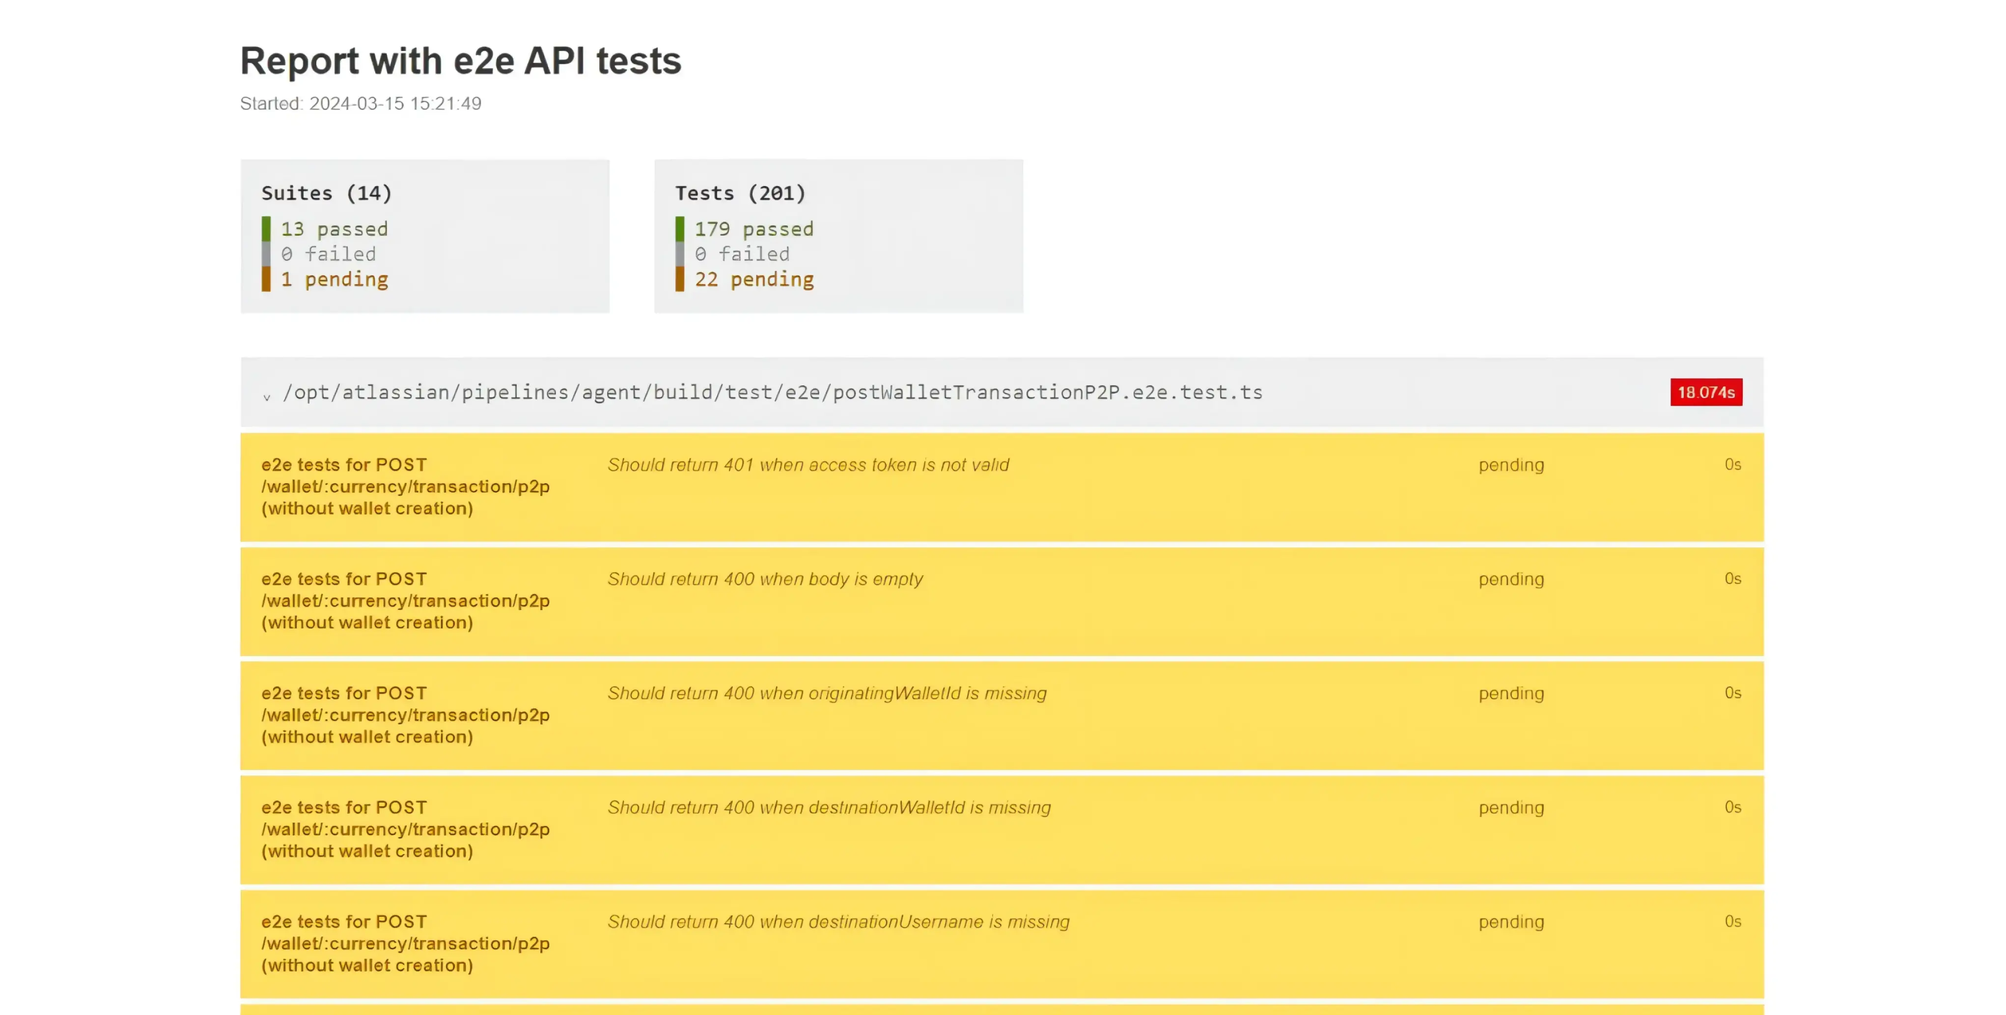Click the Tests (201) heading
2006x1015 pixels.
pos(740,193)
